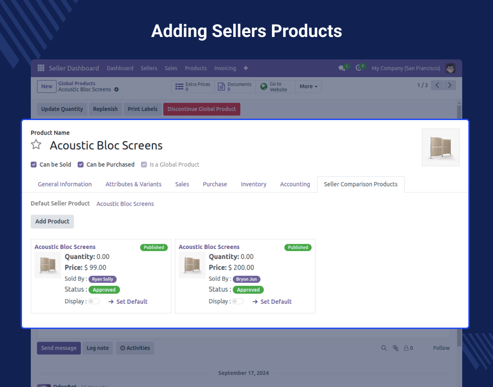Screen dimensions: 493x387
Task: Show followers person icon
Action: click(408, 348)
